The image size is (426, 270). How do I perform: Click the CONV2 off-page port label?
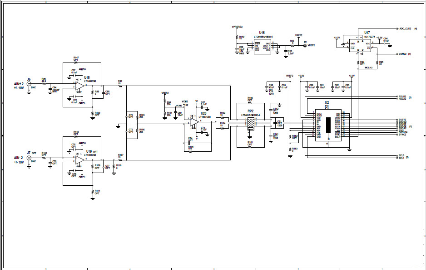(402, 54)
